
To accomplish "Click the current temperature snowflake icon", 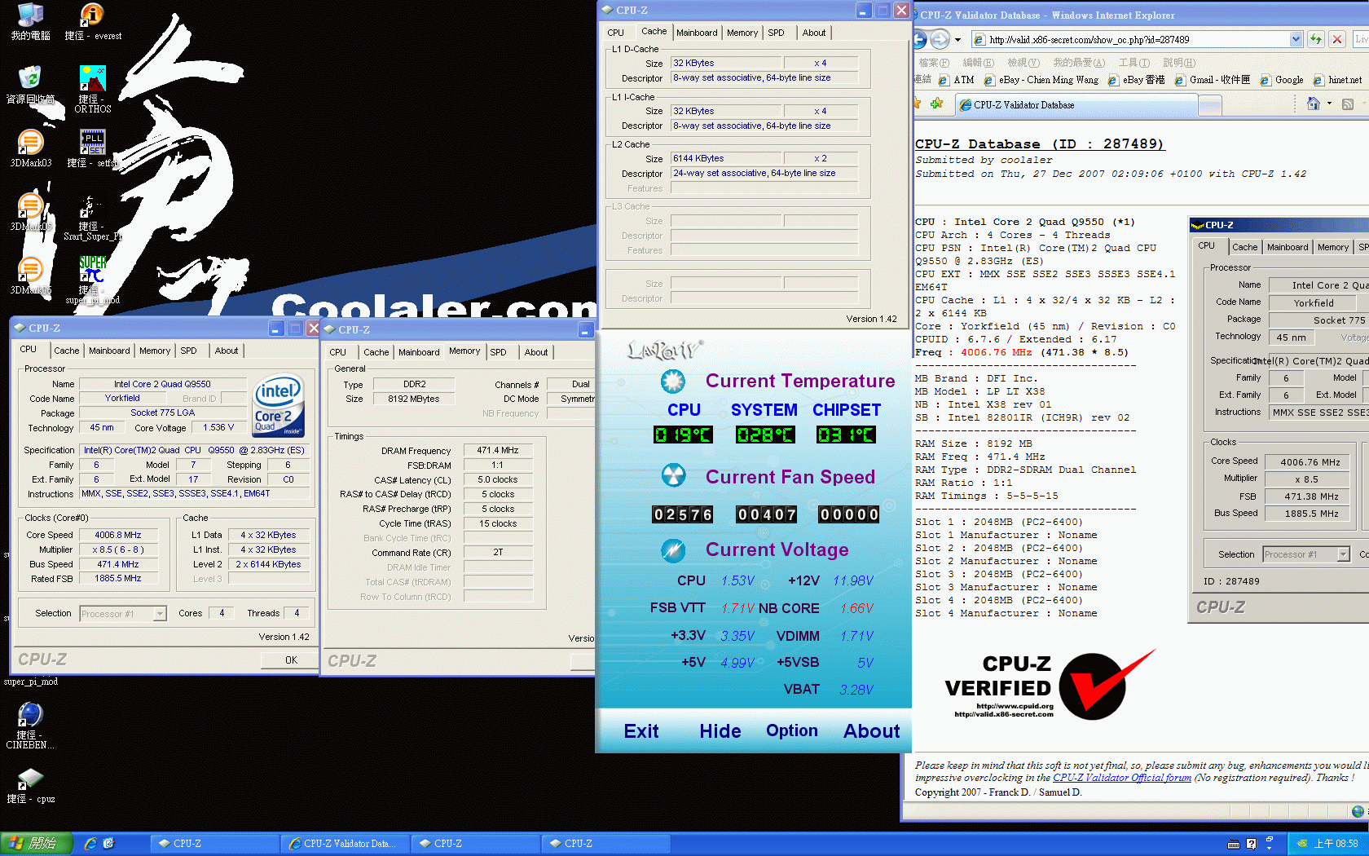I will [x=673, y=381].
